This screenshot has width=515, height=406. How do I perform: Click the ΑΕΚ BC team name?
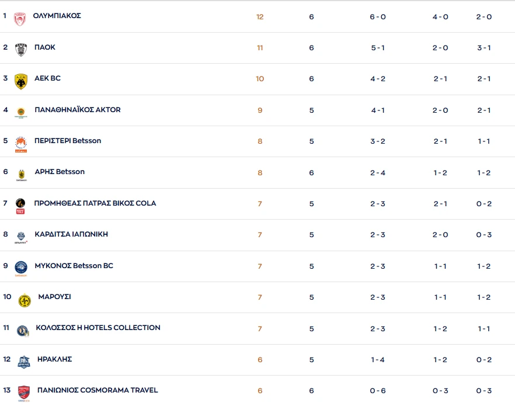click(47, 78)
